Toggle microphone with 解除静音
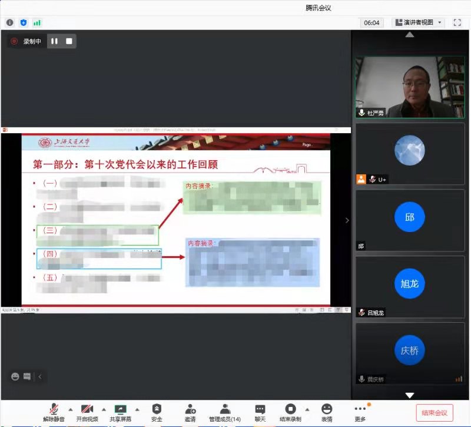This screenshot has height=427, width=471. click(x=54, y=412)
